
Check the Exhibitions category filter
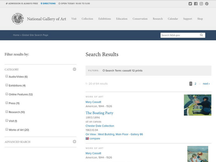click(6, 85)
